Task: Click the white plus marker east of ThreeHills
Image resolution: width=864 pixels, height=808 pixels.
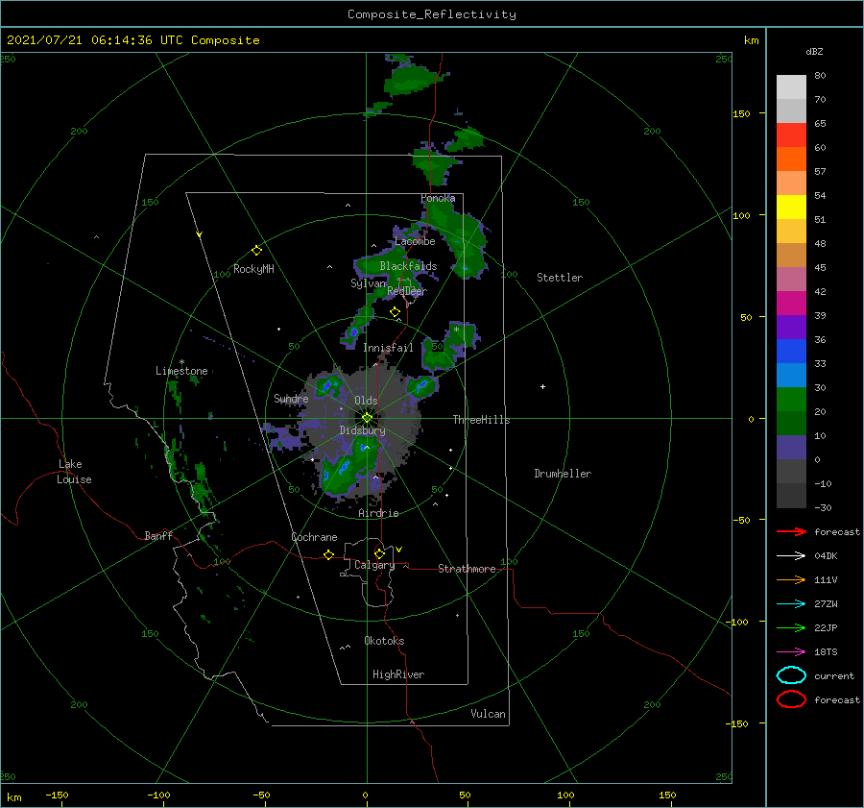Action: (x=542, y=386)
